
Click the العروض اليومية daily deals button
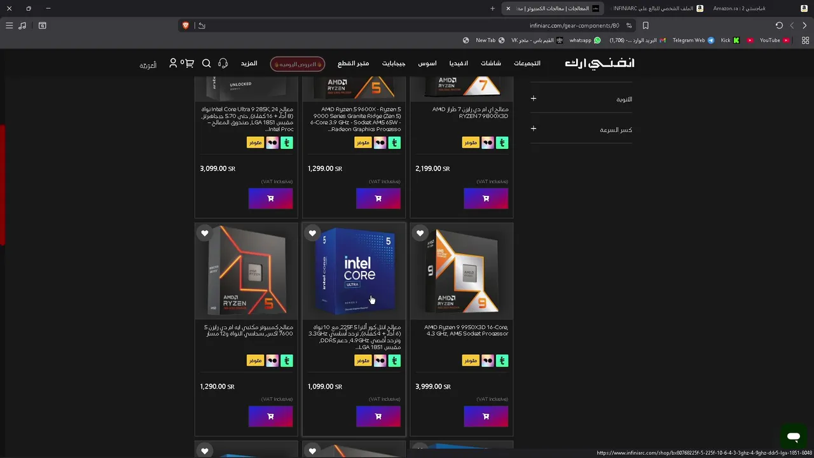coord(298,64)
